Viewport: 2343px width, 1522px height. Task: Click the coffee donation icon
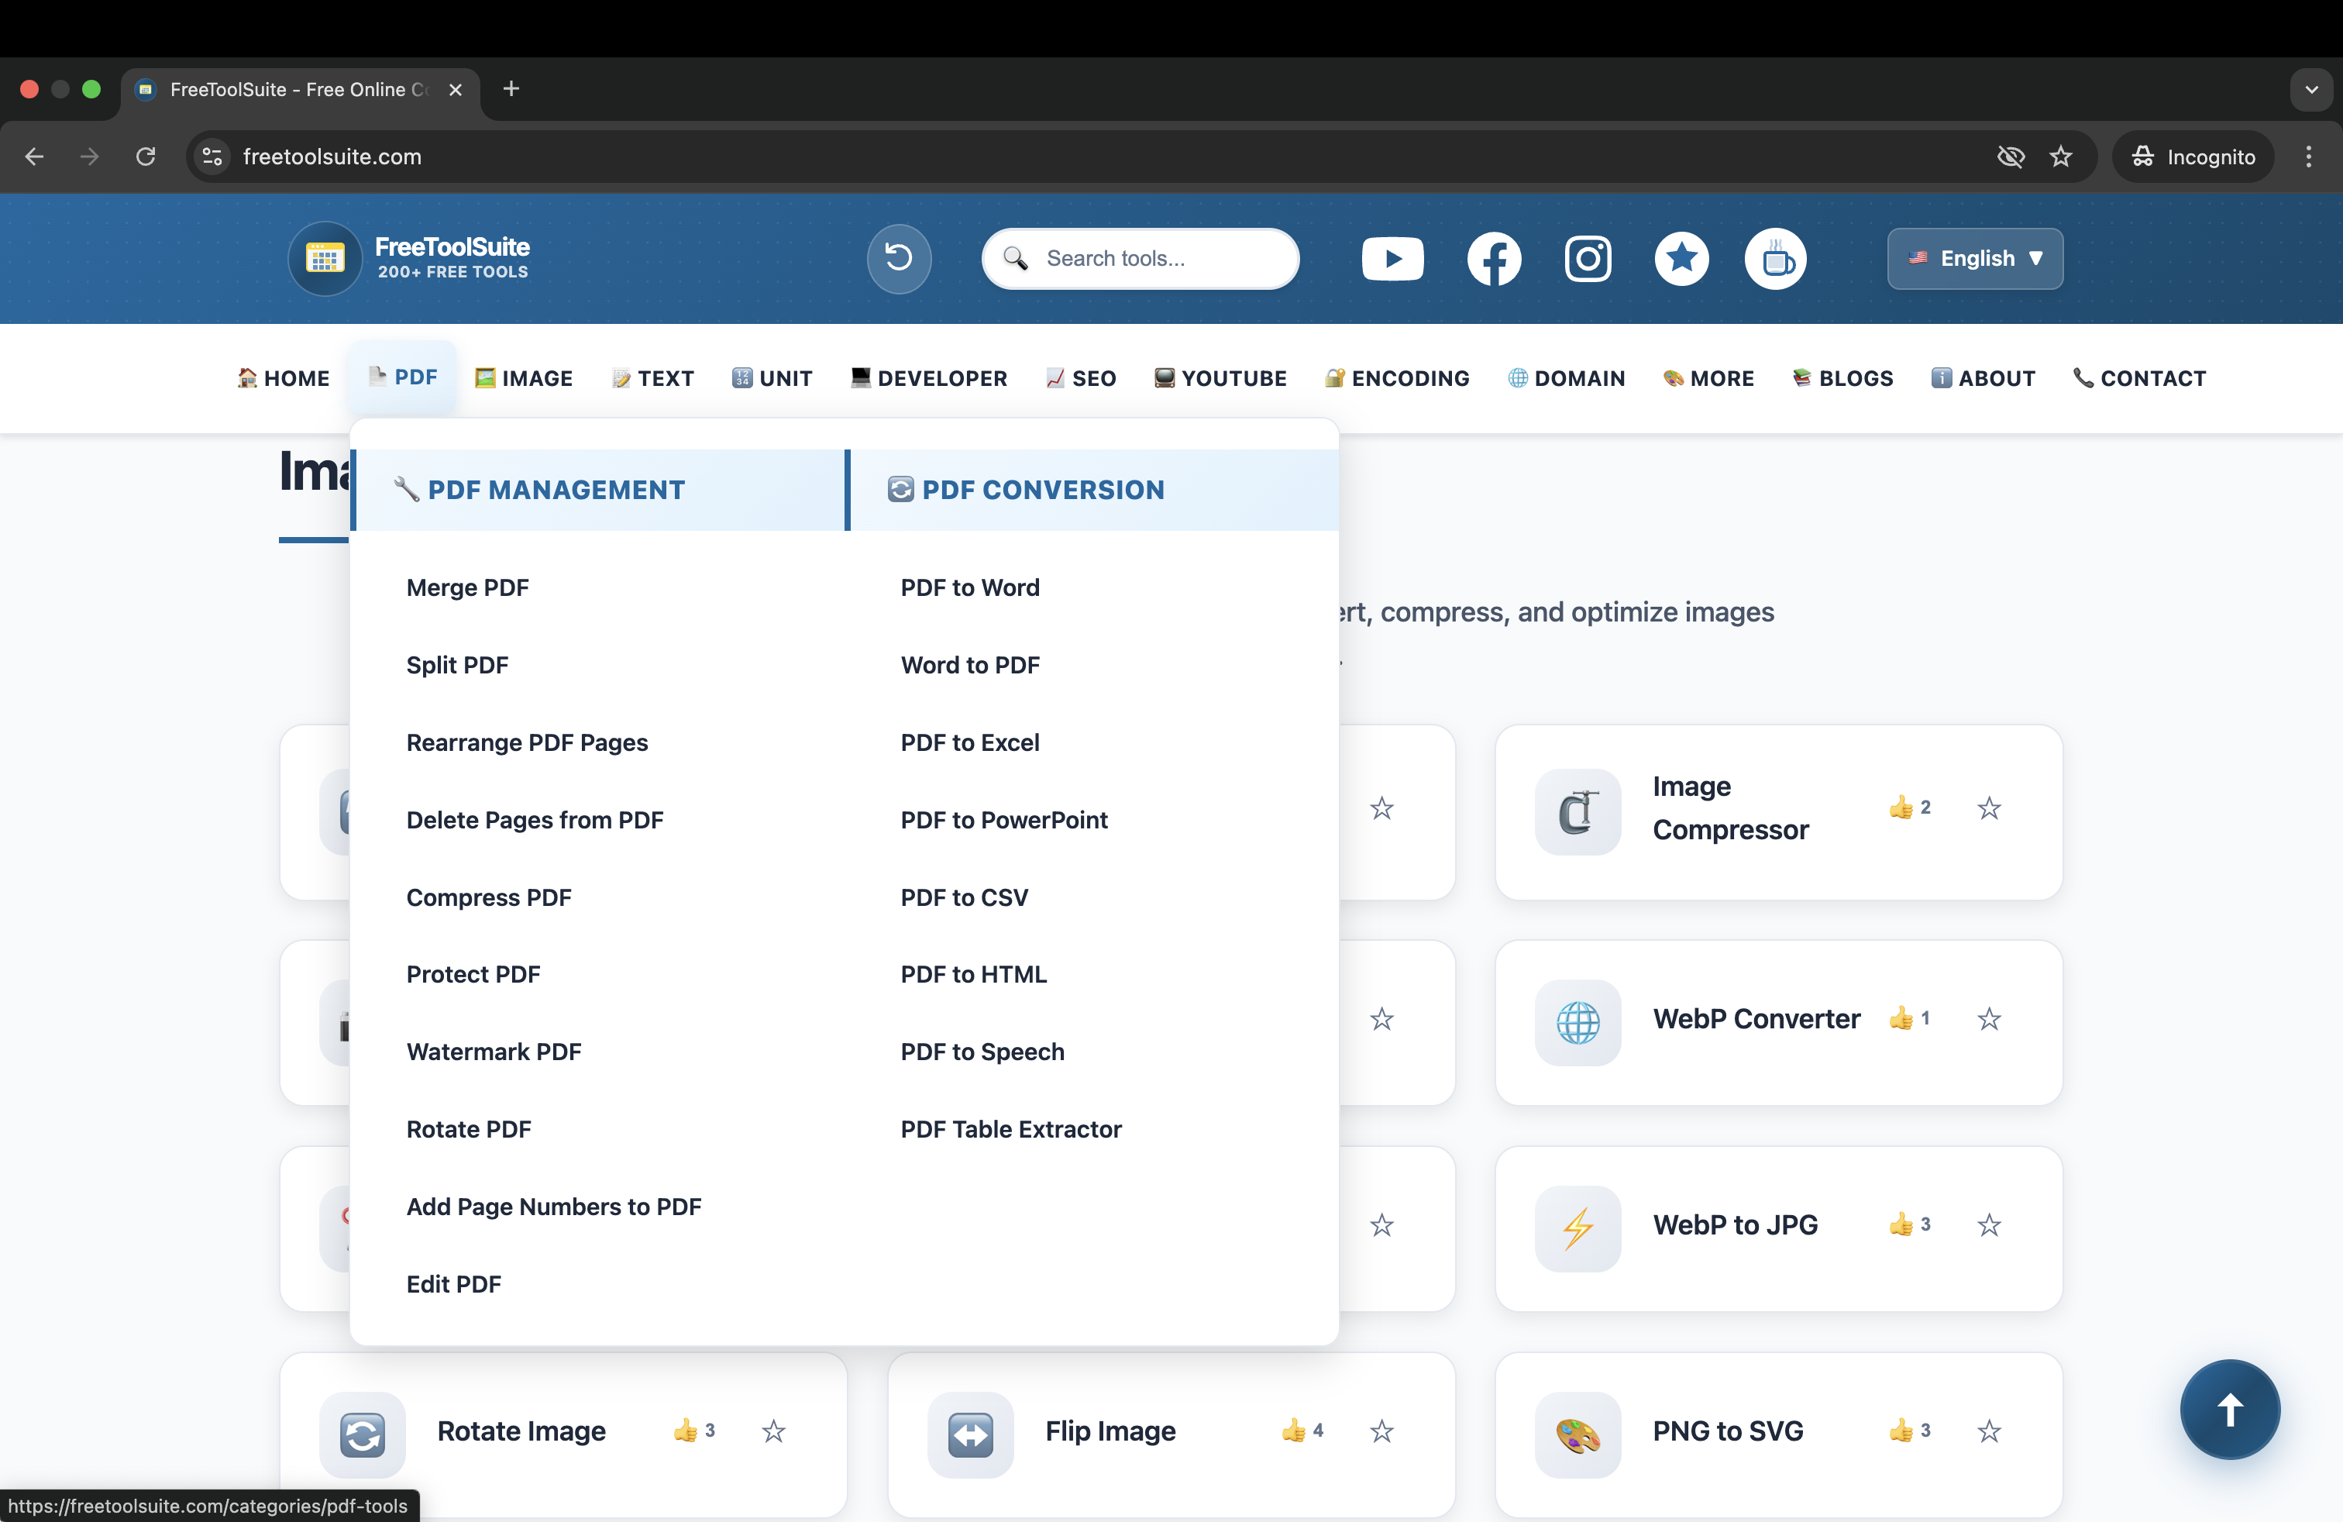pos(1775,258)
